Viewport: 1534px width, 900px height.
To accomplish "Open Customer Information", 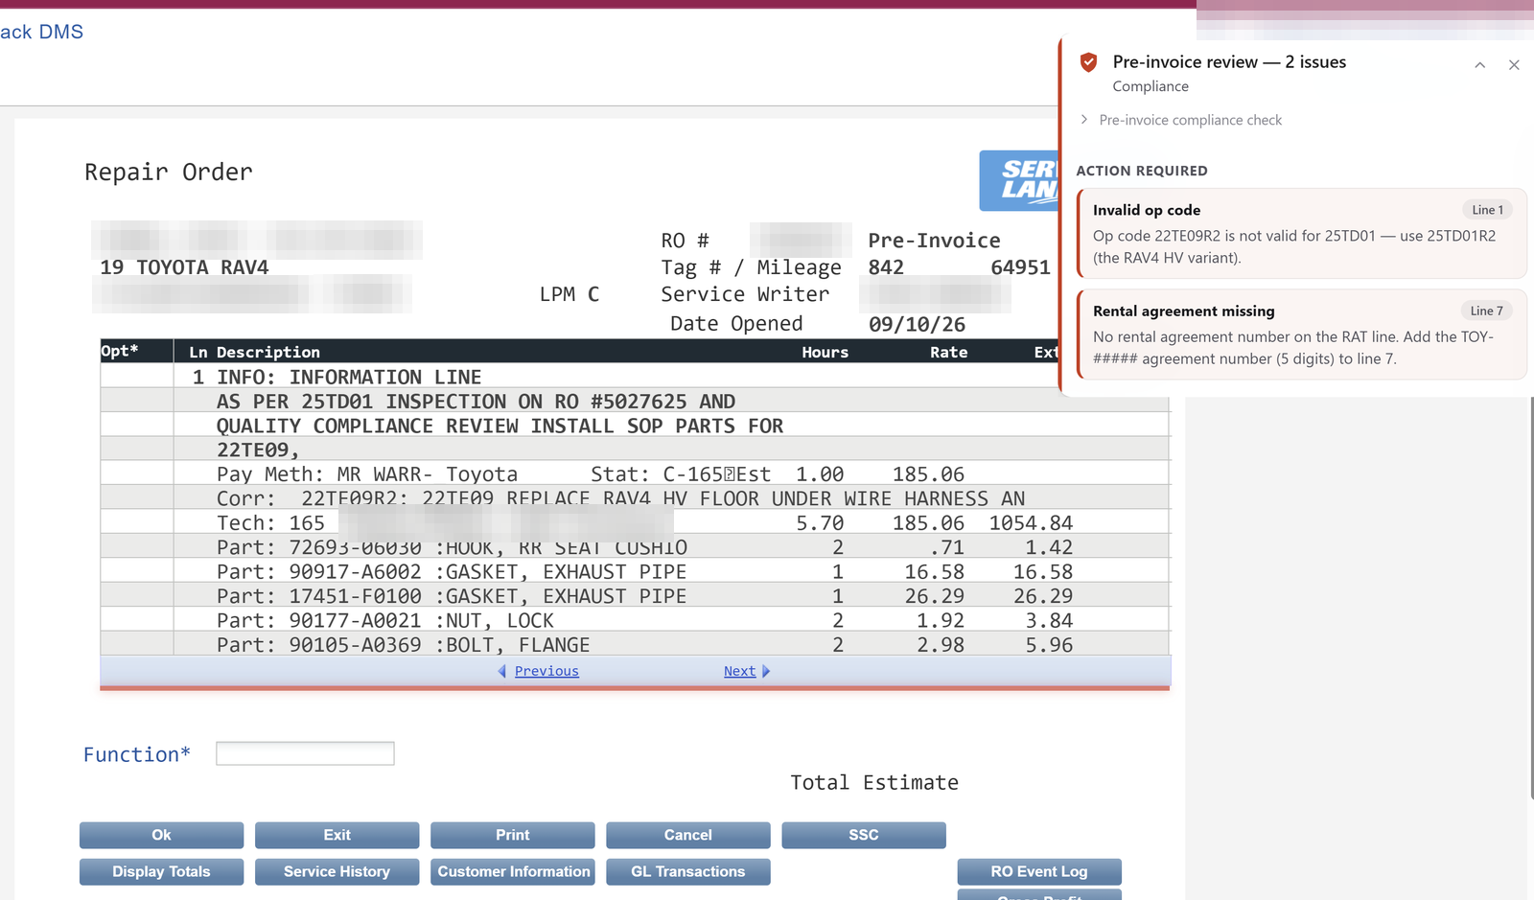I will pos(512,871).
